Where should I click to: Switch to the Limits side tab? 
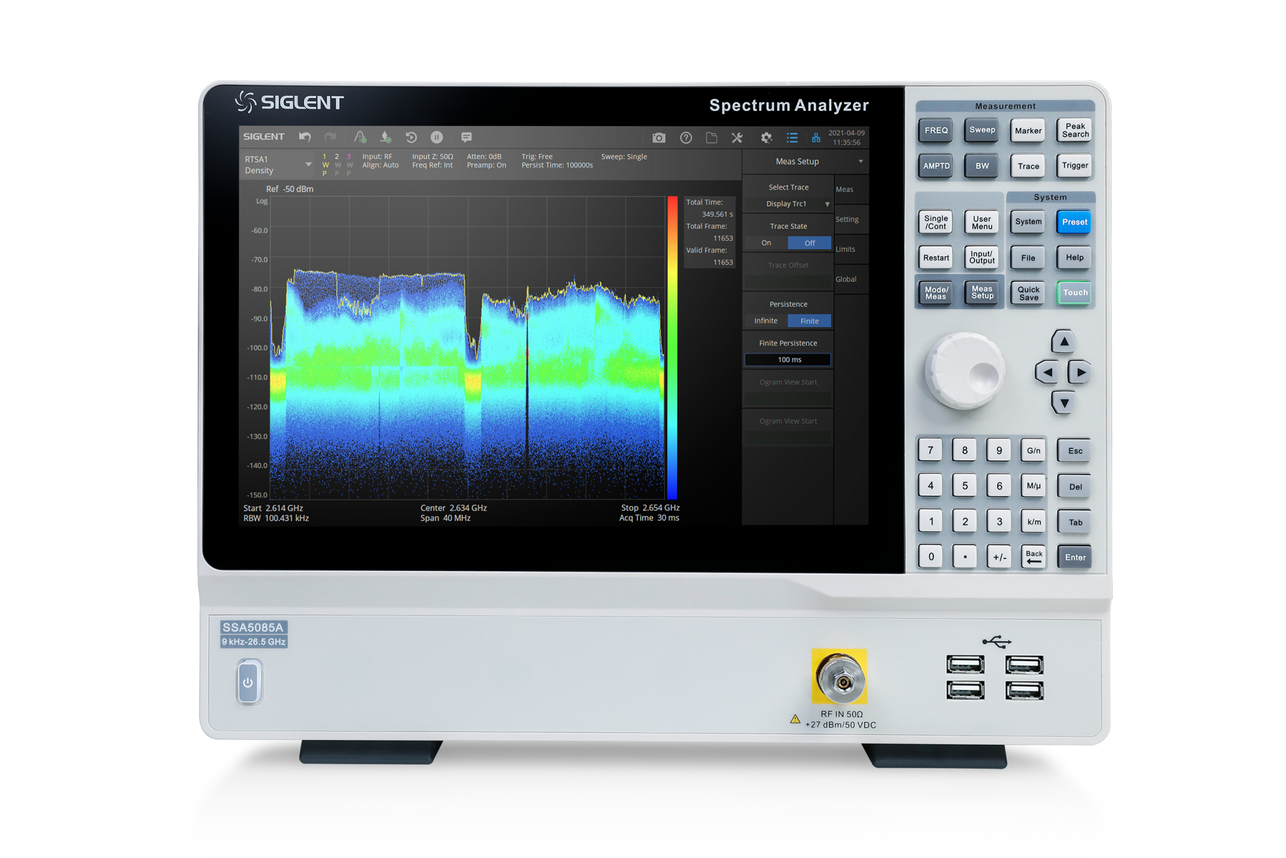(845, 249)
